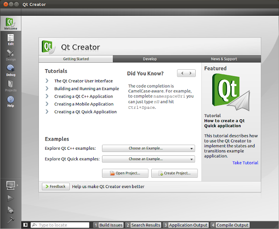This screenshot has width=279, height=229.
Task: Open the Build Issues output pane
Action: click(x=109, y=225)
